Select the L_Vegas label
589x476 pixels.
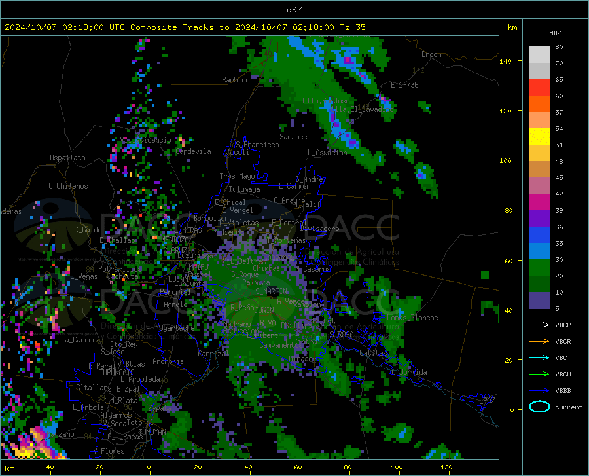84,276
